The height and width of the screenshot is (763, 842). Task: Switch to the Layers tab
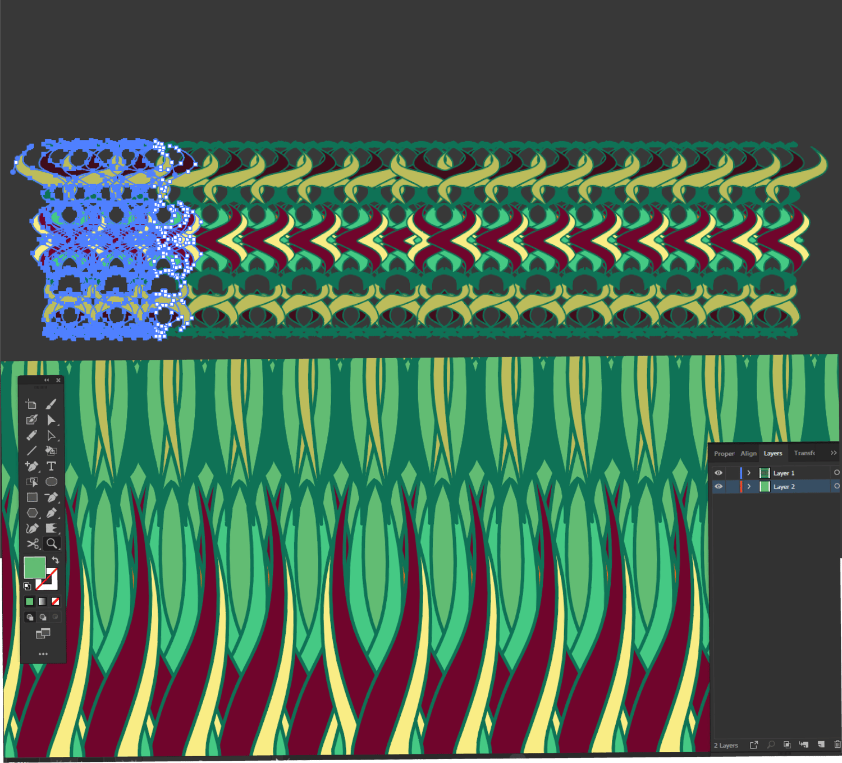tap(773, 453)
